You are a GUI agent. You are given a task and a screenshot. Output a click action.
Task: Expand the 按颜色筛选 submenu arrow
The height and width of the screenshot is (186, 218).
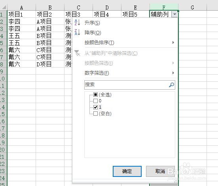click(173, 63)
